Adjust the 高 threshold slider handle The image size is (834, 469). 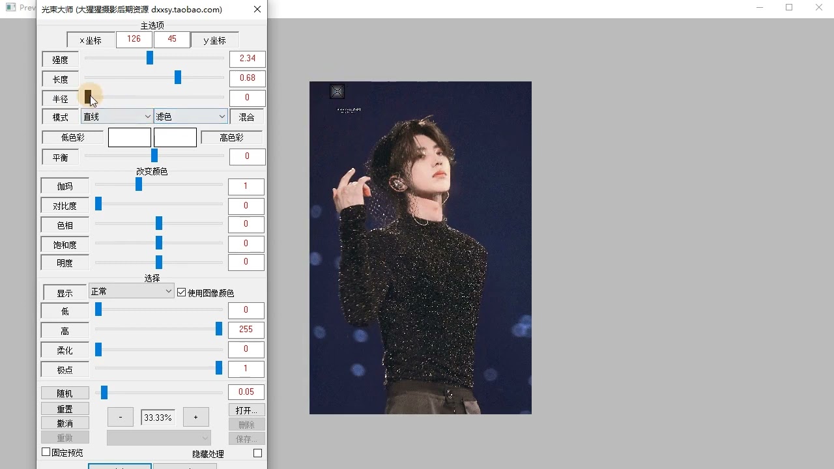[219, 329]
